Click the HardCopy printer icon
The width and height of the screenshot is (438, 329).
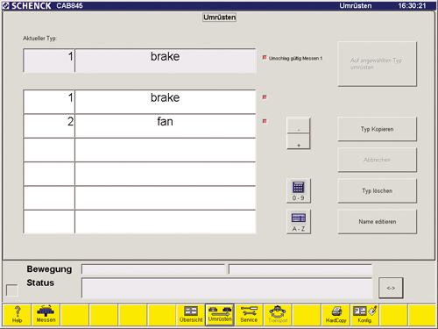pos(336,315)
